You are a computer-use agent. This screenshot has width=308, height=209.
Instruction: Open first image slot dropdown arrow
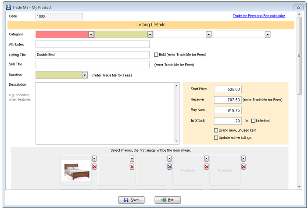[94, 159]
